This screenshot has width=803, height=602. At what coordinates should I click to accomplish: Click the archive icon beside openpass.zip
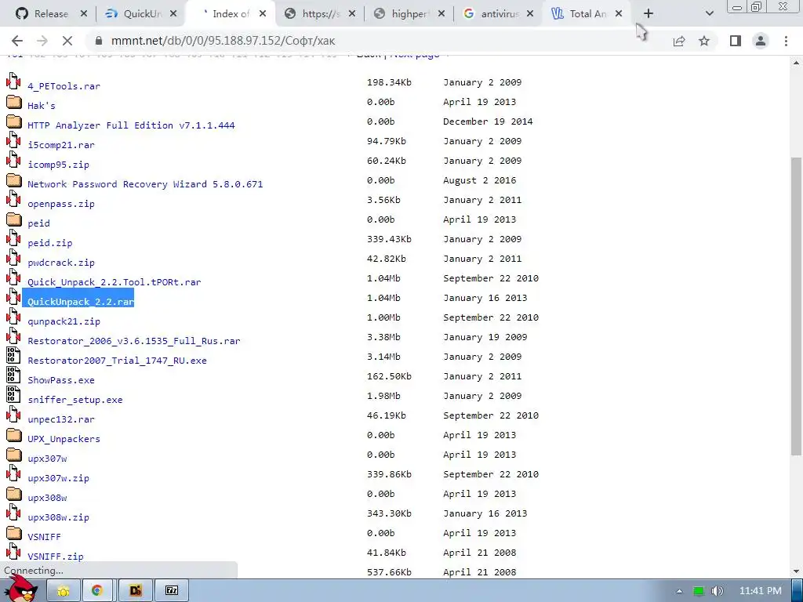(x=14, y=199)
